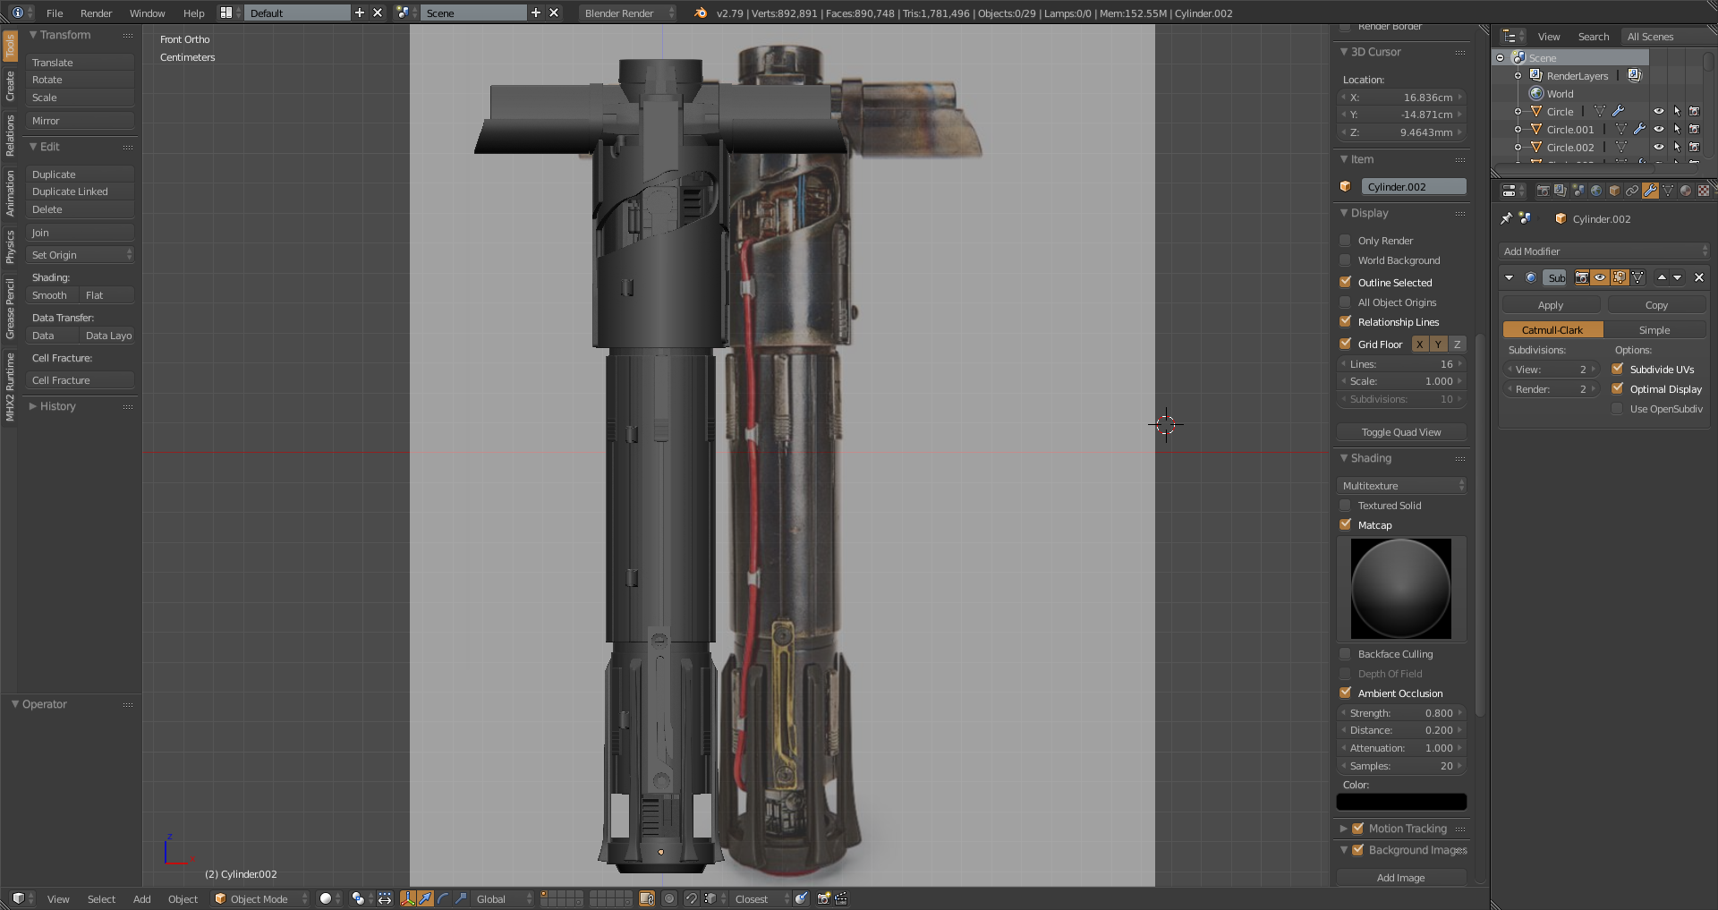
Task: Click Toggle Quad View
Action: pyautogui.click(x=1401, y=432)
